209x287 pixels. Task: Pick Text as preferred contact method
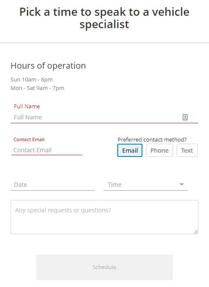coord(187,150)
